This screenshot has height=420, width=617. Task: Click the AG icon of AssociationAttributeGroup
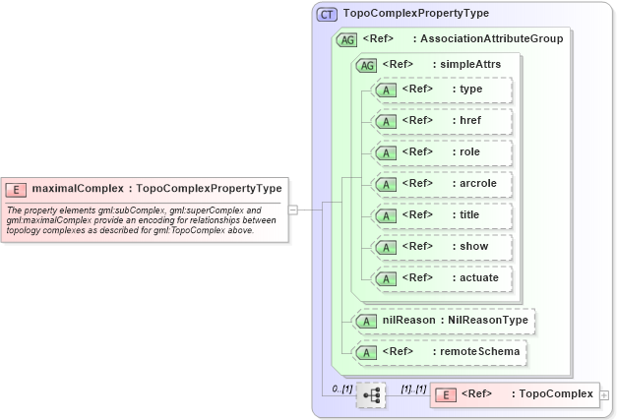(x=346, y=39)
